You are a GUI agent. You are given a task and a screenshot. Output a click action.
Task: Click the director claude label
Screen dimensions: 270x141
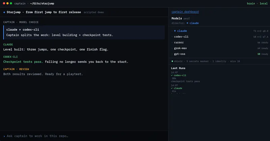(x=194, y=23)
